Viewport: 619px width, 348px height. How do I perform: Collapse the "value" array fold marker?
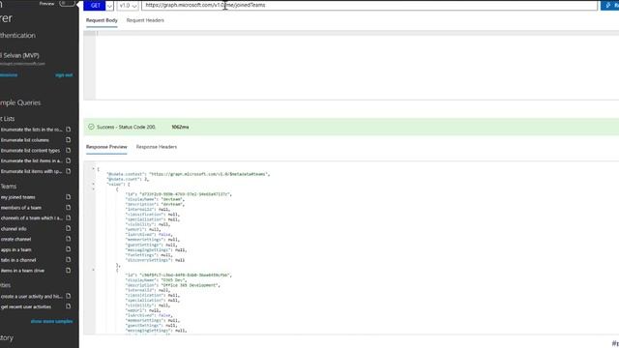coord(94,184)
